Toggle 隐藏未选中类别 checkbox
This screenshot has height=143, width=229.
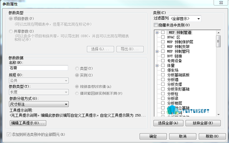pyautogui.click(x=156, y=25)
